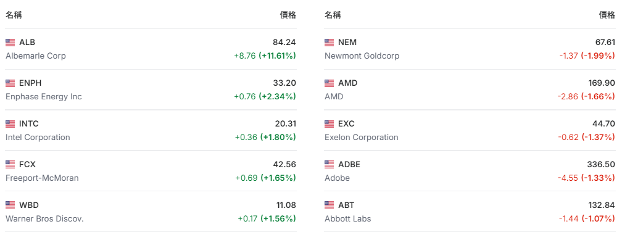Open the Enphase Energy Inc link
The width and height of the screenshot is (622, 232).
click(x=44, y=97)
